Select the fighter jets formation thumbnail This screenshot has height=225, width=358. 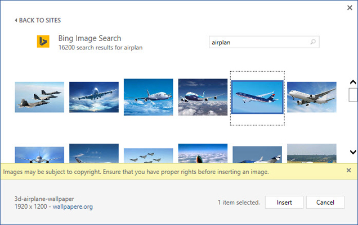[39, 97]
